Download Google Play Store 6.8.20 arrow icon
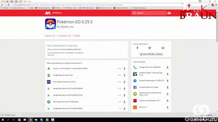The image size is (218, 122). click(124, 95)
